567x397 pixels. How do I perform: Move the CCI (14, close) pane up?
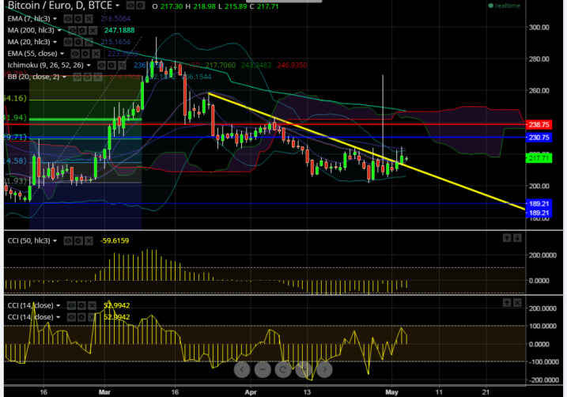[507, 303]
